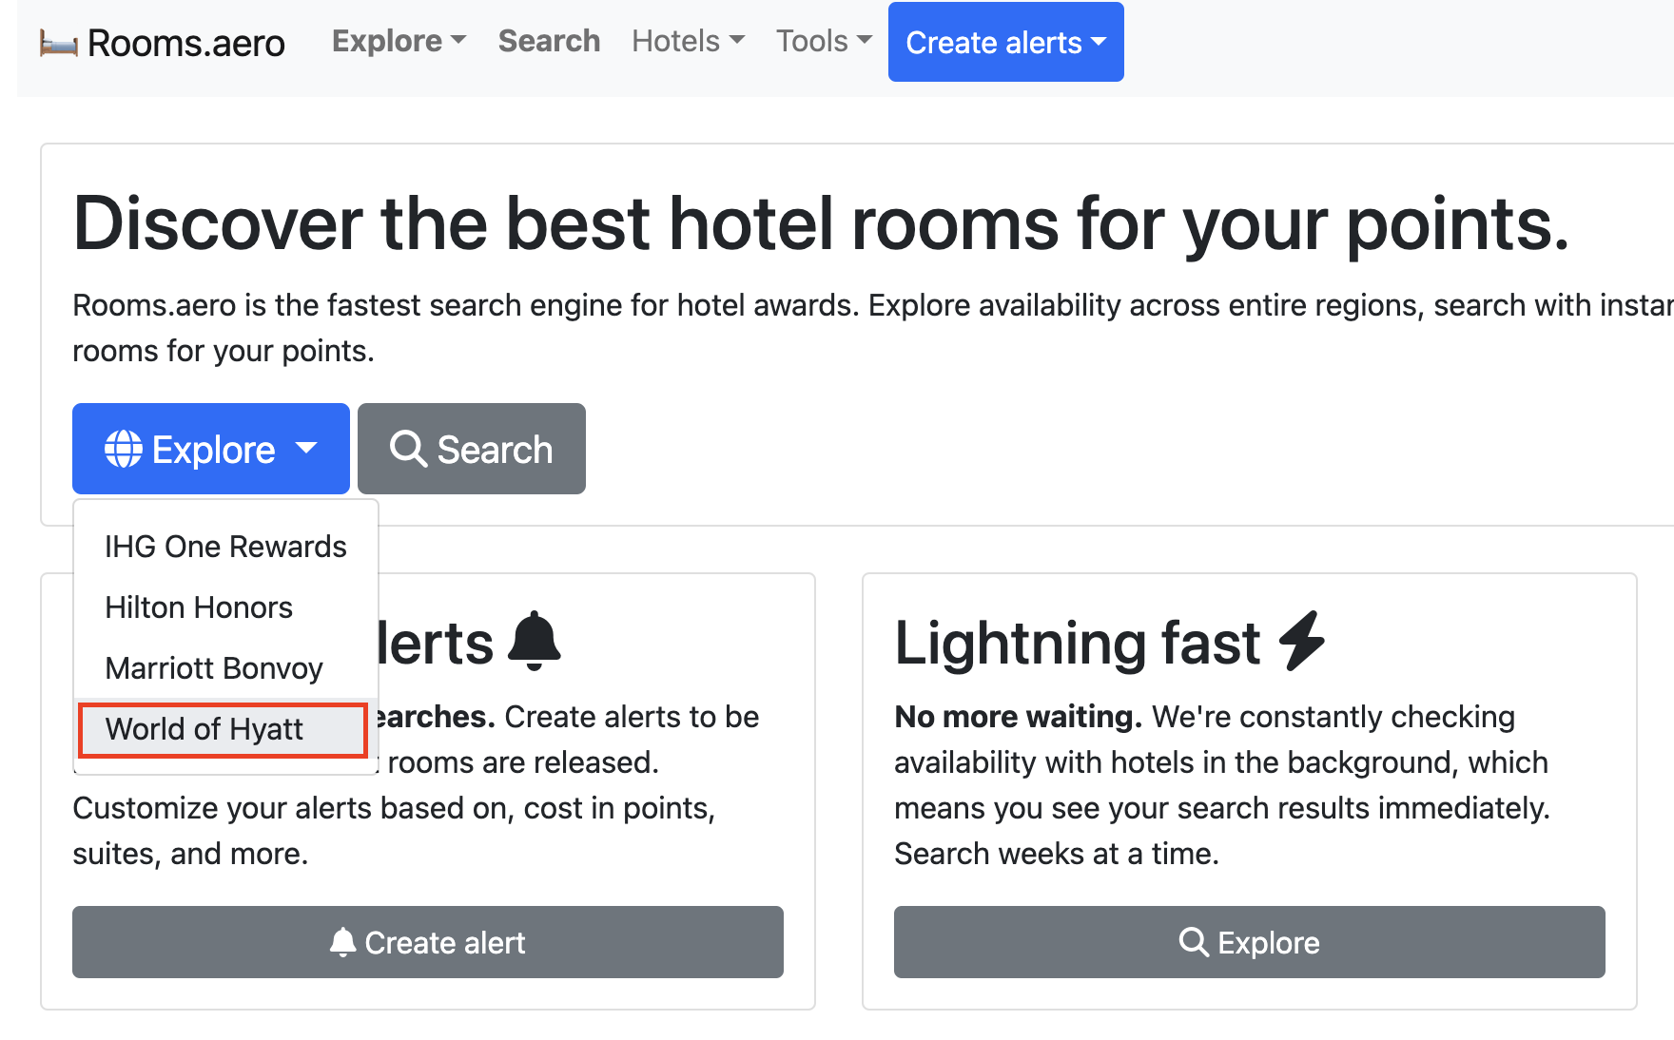
Task: Choose Hilton Honors program
Action: tap(199, 607)
